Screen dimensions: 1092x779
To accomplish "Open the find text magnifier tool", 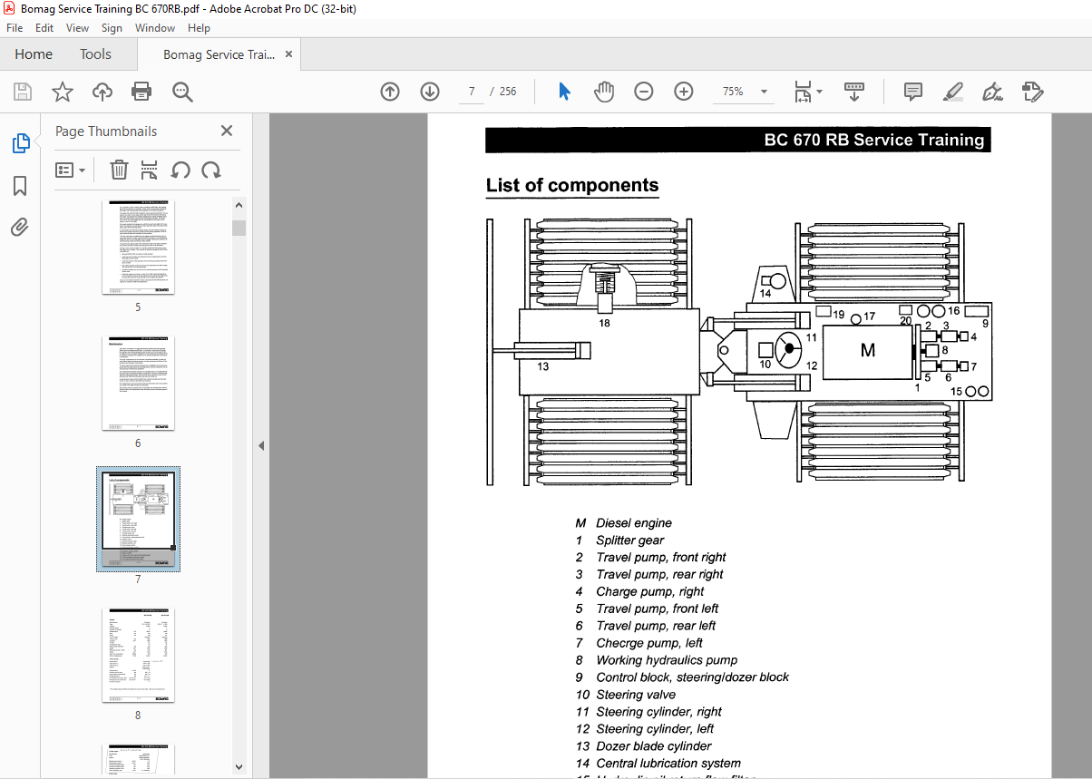I will tap(183, 92).
